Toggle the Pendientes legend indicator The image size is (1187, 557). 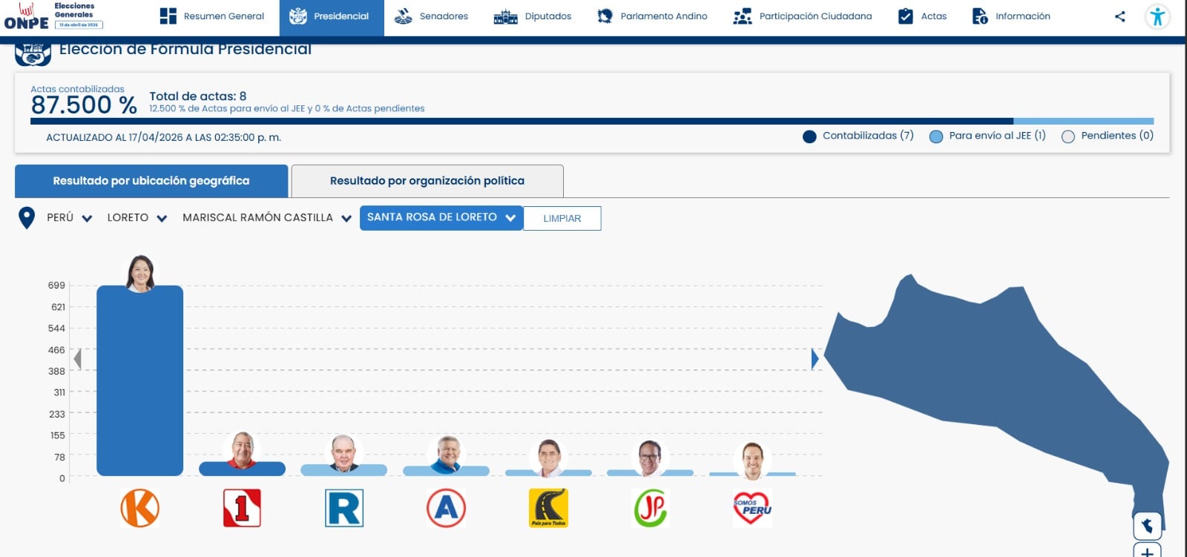point(1068,136)
